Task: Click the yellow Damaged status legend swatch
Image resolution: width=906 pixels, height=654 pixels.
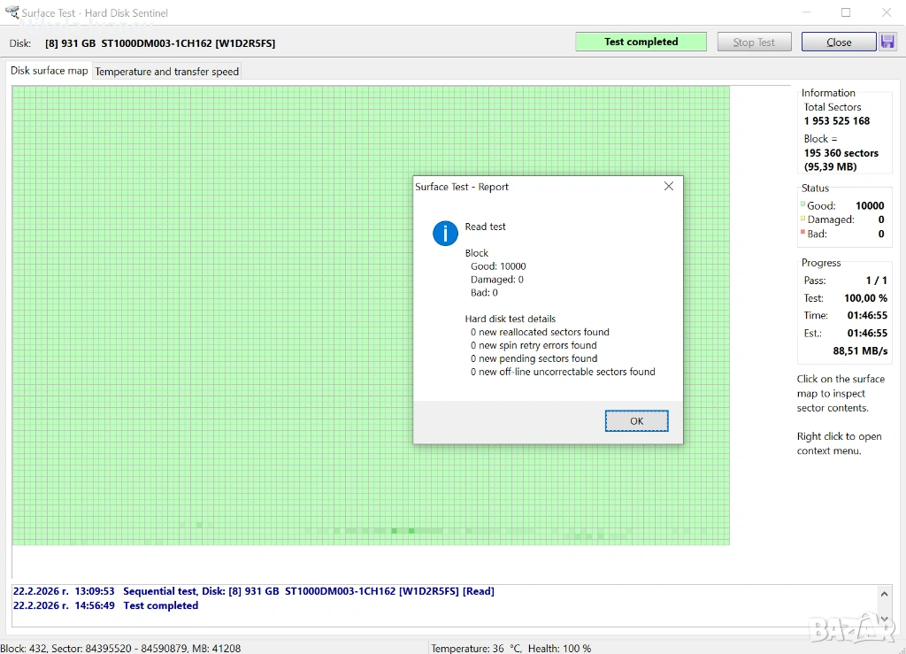Action: (x=803, y=219)
